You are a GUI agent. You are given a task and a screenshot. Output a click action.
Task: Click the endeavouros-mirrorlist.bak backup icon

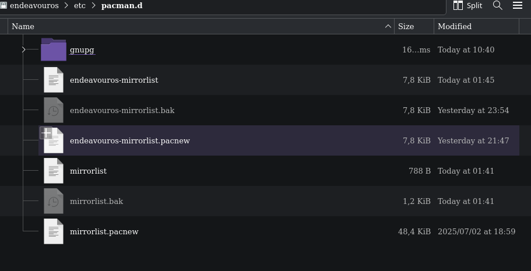click(x=54, y=110)
